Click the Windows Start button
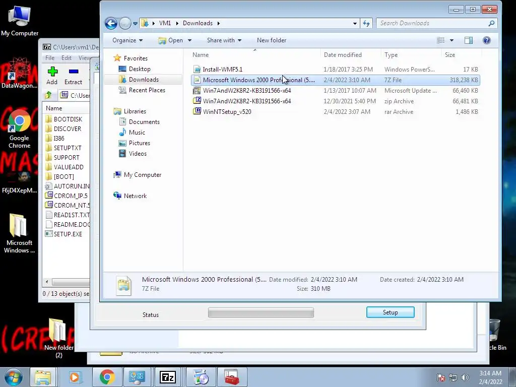The width and height of the screenshot is (516, 387). pyautogui.click(x=13, y=377)
